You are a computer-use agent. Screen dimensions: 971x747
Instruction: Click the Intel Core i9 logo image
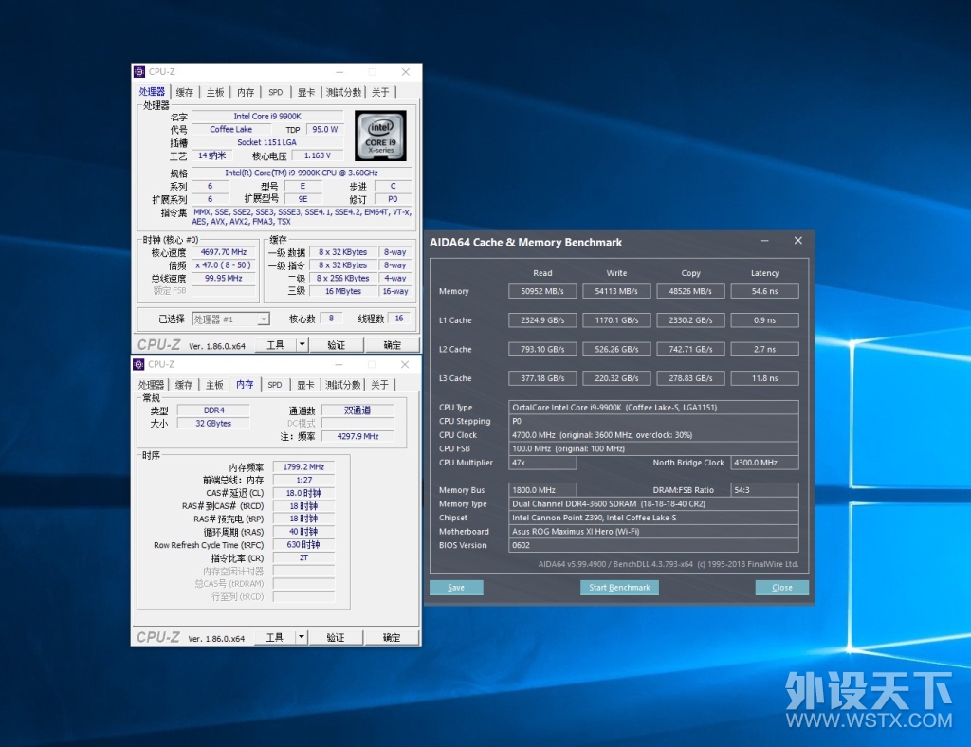click(380, 136)
